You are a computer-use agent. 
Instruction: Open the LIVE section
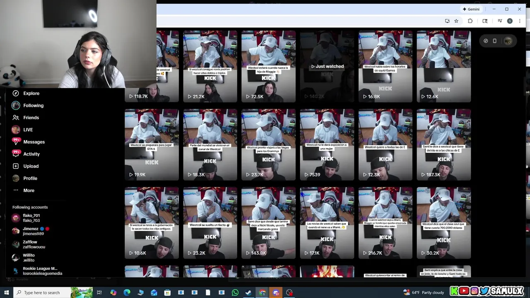[x=22, y=130]
